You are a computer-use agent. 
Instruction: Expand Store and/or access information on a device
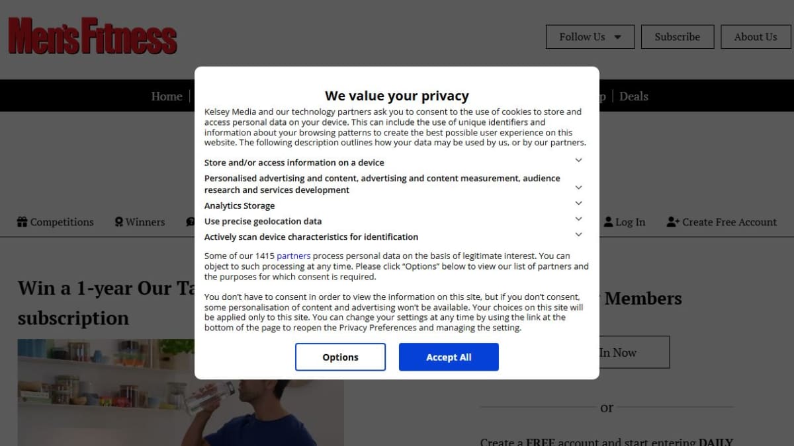578,161
